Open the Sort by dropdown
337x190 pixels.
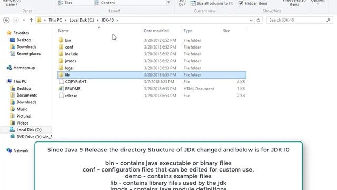182,3
